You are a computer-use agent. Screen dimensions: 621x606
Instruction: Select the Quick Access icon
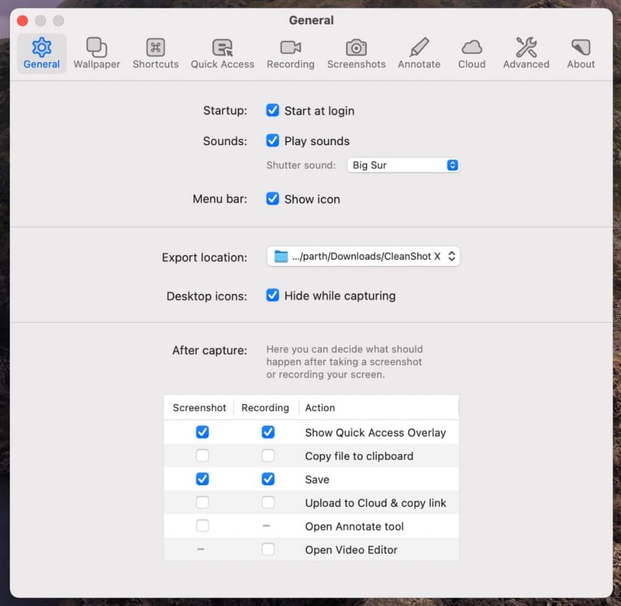pyautogui.click(x=222, y=47)
